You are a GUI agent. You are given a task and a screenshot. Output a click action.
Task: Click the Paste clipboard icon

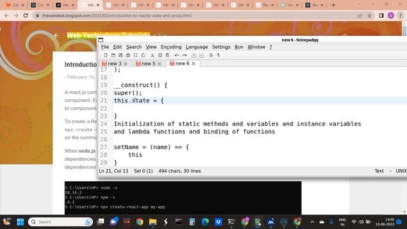point(167,55)
